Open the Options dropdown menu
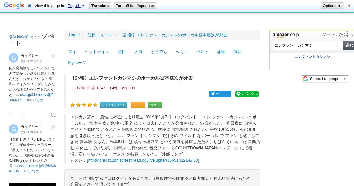Image resolution: width=354 pixels, height=186 pixels. [x=332, y=6]
